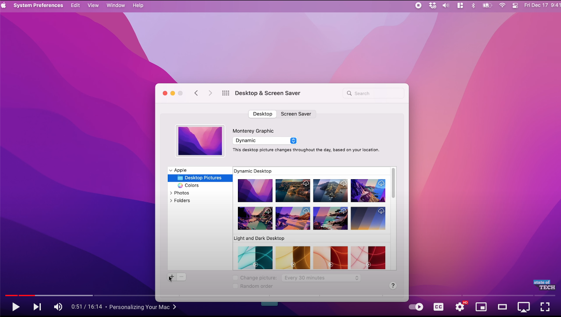Select the pink-red Light and Dark wallpaper
The width and height of the screenshot is (561, 317).
click(x=368, y=258)
